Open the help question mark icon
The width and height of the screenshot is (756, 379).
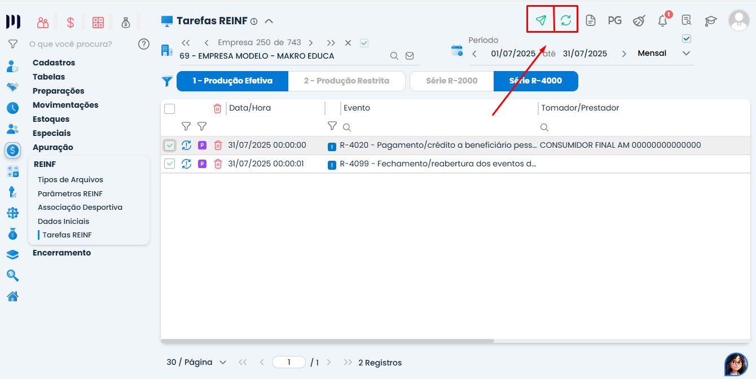(x=144, y=44)
